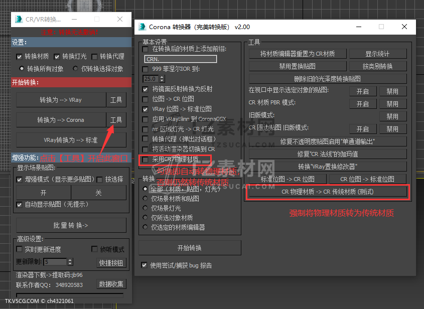
Task: Open 工具 next to the VRay button
Action: [x=116, y=100]
